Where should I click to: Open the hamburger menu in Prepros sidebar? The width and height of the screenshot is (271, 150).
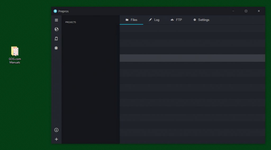pyautogui.click(x=56, y=20)
